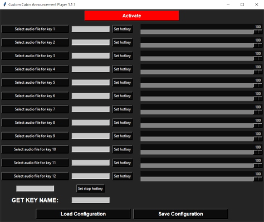Open Load Configuration
The image size is (264, 222).
(x=83, y=214)
